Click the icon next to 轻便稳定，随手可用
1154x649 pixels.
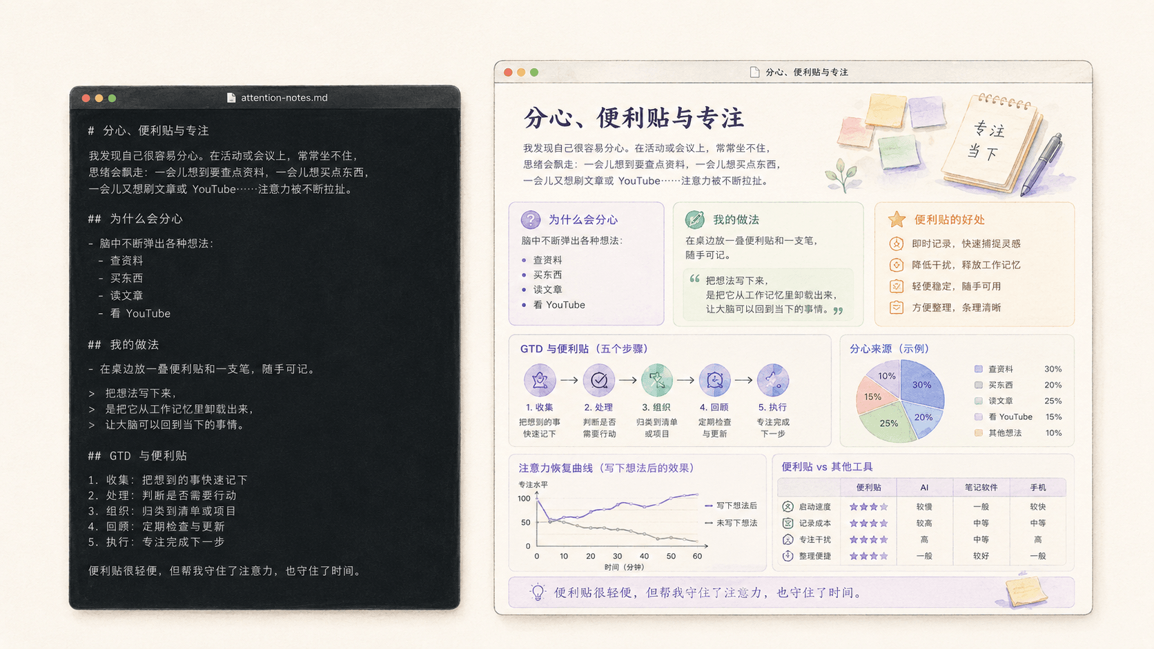coord(896,286)
